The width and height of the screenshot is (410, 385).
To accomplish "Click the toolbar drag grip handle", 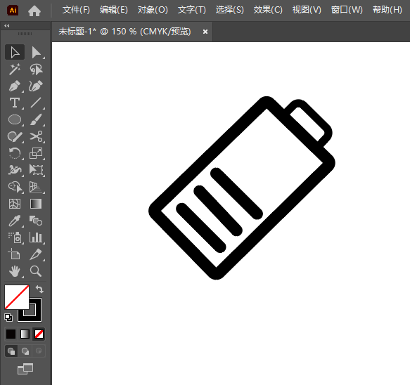I will click(x=25, y=34).
